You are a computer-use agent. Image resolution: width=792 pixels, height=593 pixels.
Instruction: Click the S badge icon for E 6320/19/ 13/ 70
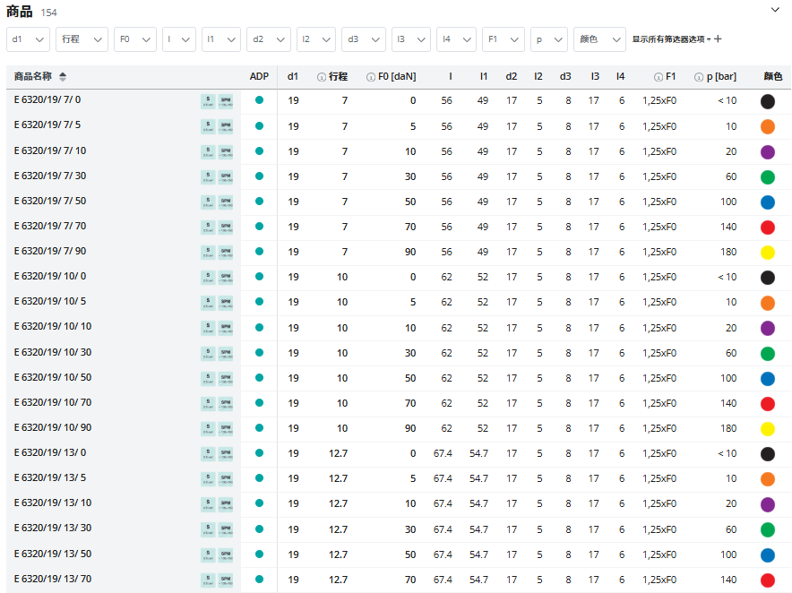[x=208, y=580]
